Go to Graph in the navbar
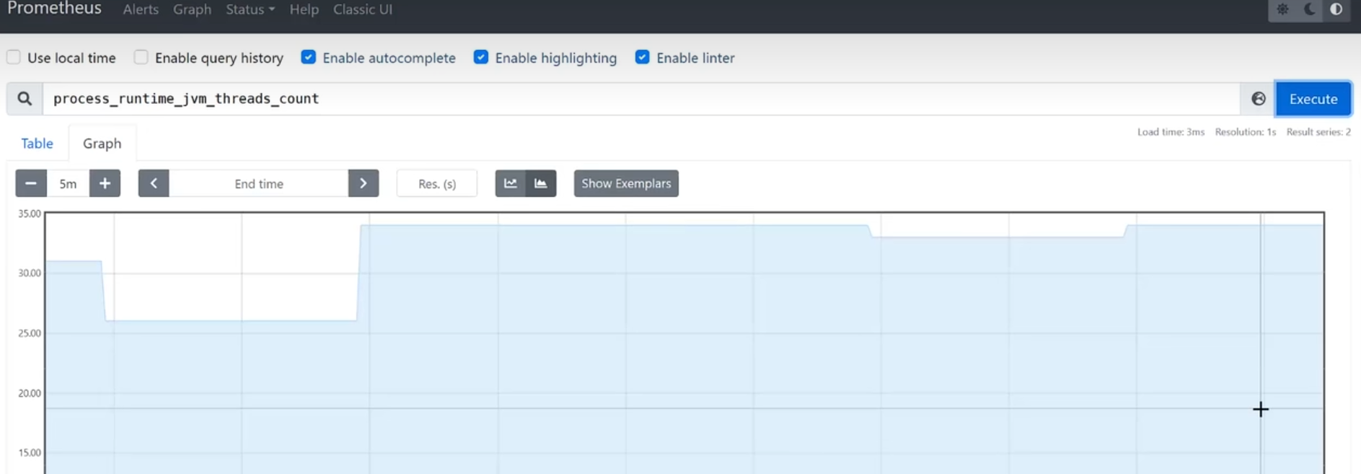The height and width of the screenshot is (474, 1361). [192, 9]
